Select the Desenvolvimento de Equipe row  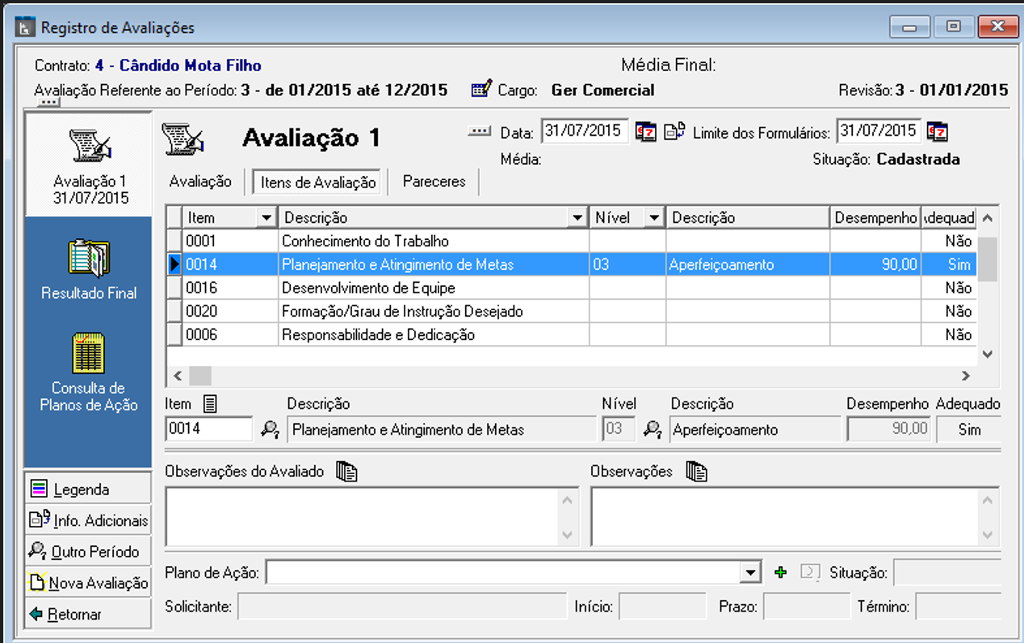[368, 288]
